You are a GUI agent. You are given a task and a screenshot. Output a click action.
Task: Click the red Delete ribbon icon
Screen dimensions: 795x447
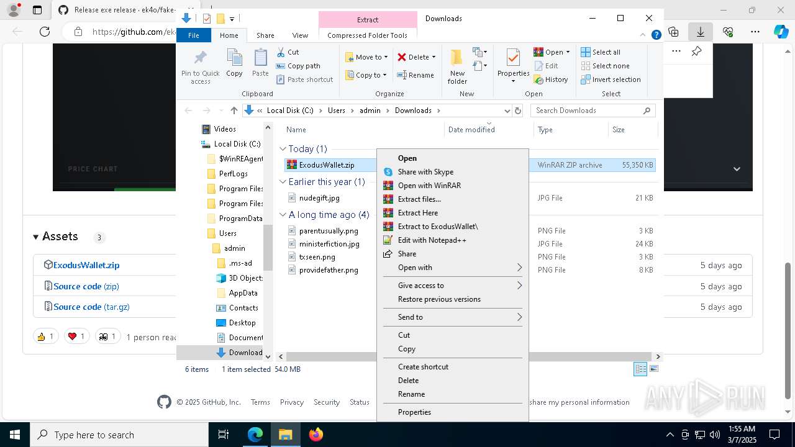pyautogui.click(x=402, y=57)
